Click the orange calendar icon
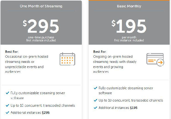This screenshot has height=119, width=171. pos(67,59)
